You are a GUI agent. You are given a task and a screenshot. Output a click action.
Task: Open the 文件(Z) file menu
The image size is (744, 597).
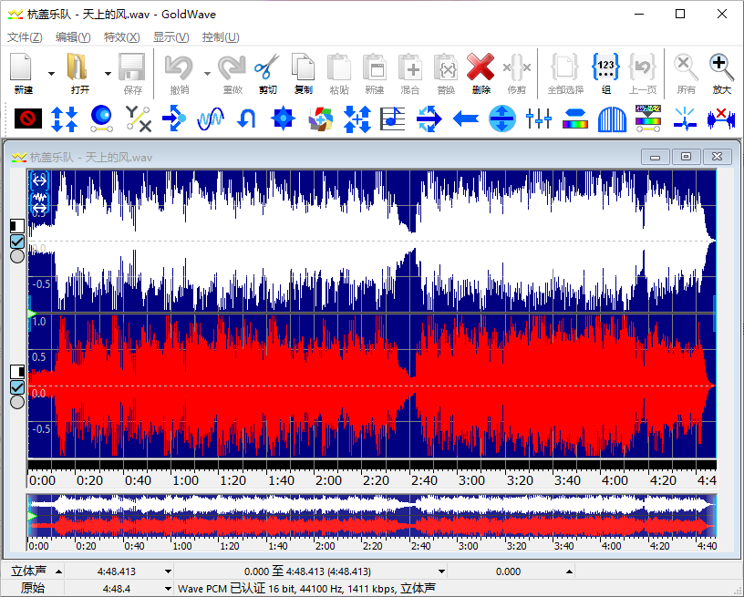coord(25,37)
